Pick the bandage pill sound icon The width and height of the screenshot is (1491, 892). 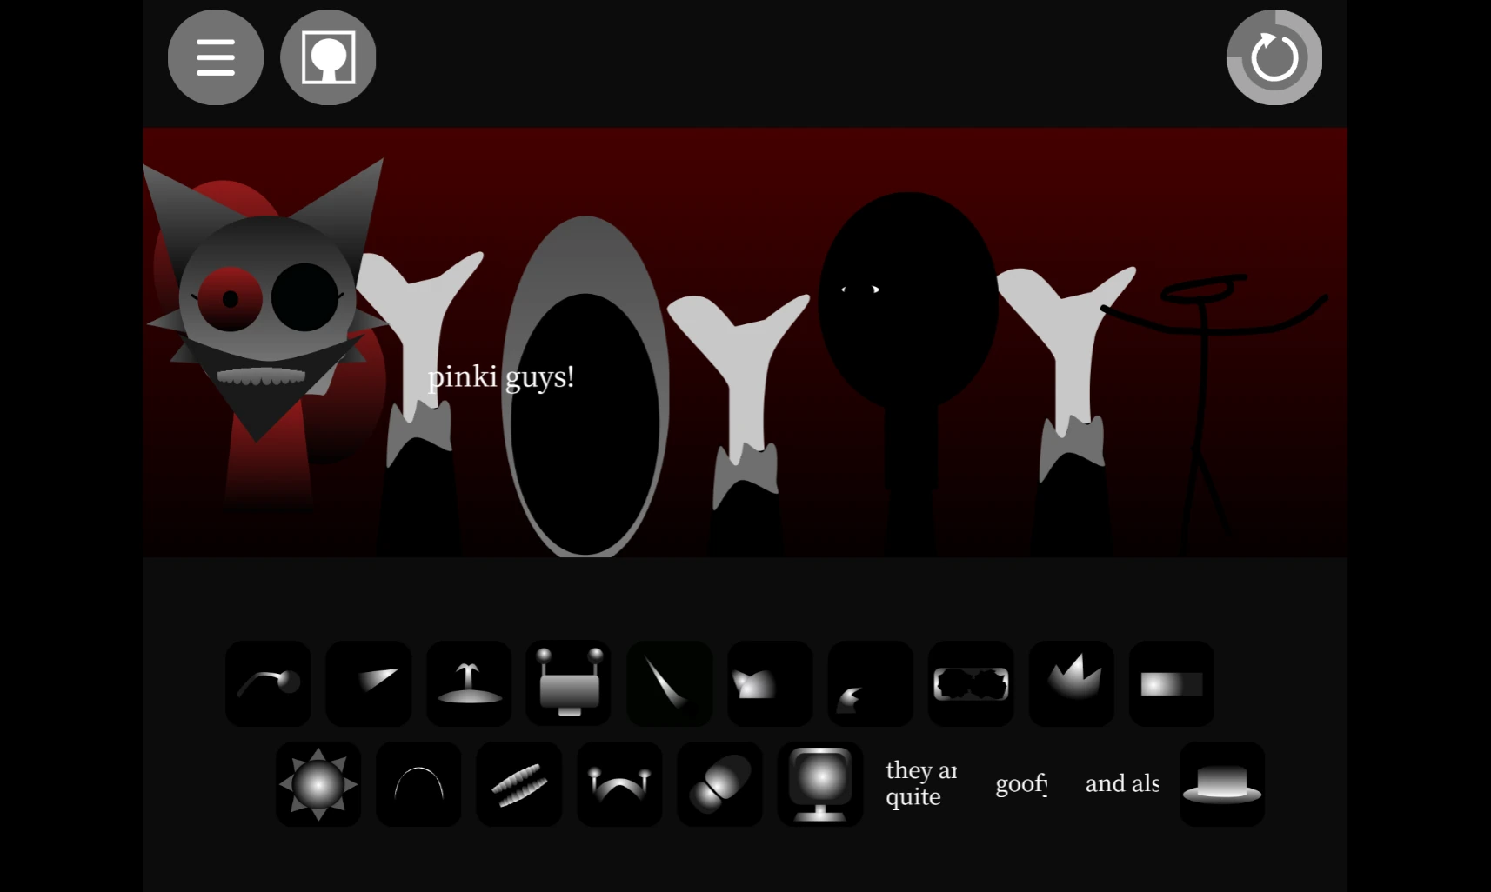(720, 783)
